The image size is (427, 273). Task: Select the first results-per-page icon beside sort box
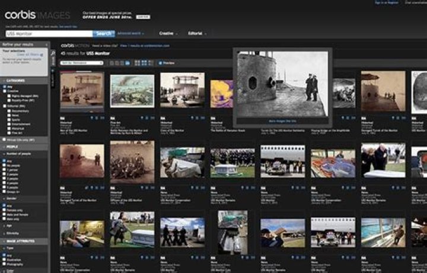coord(111,64)
